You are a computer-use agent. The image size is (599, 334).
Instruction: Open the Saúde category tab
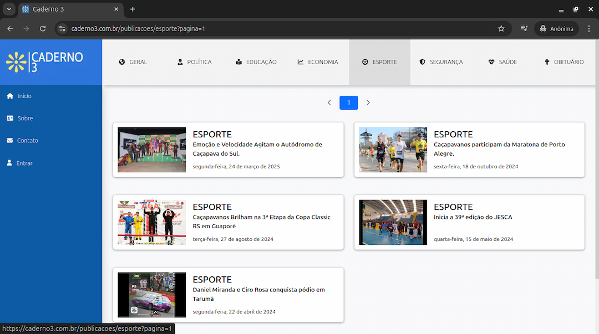pos(502,62)
